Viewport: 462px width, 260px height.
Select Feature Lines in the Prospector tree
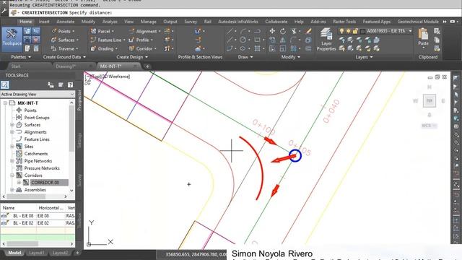pos(37,139)
